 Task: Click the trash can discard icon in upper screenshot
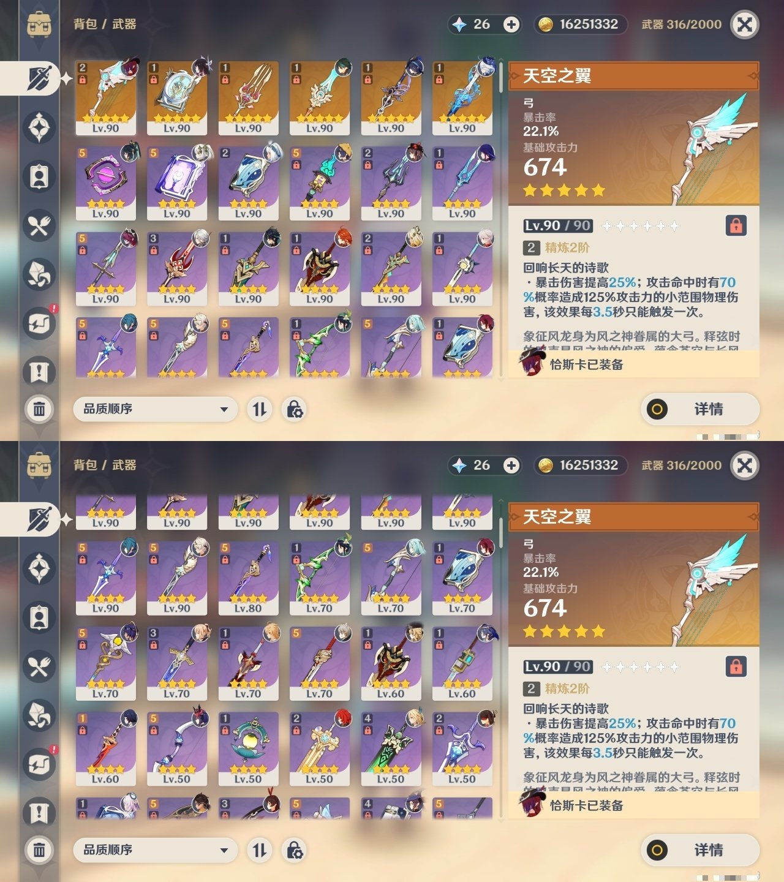click(x=39, y=409)
